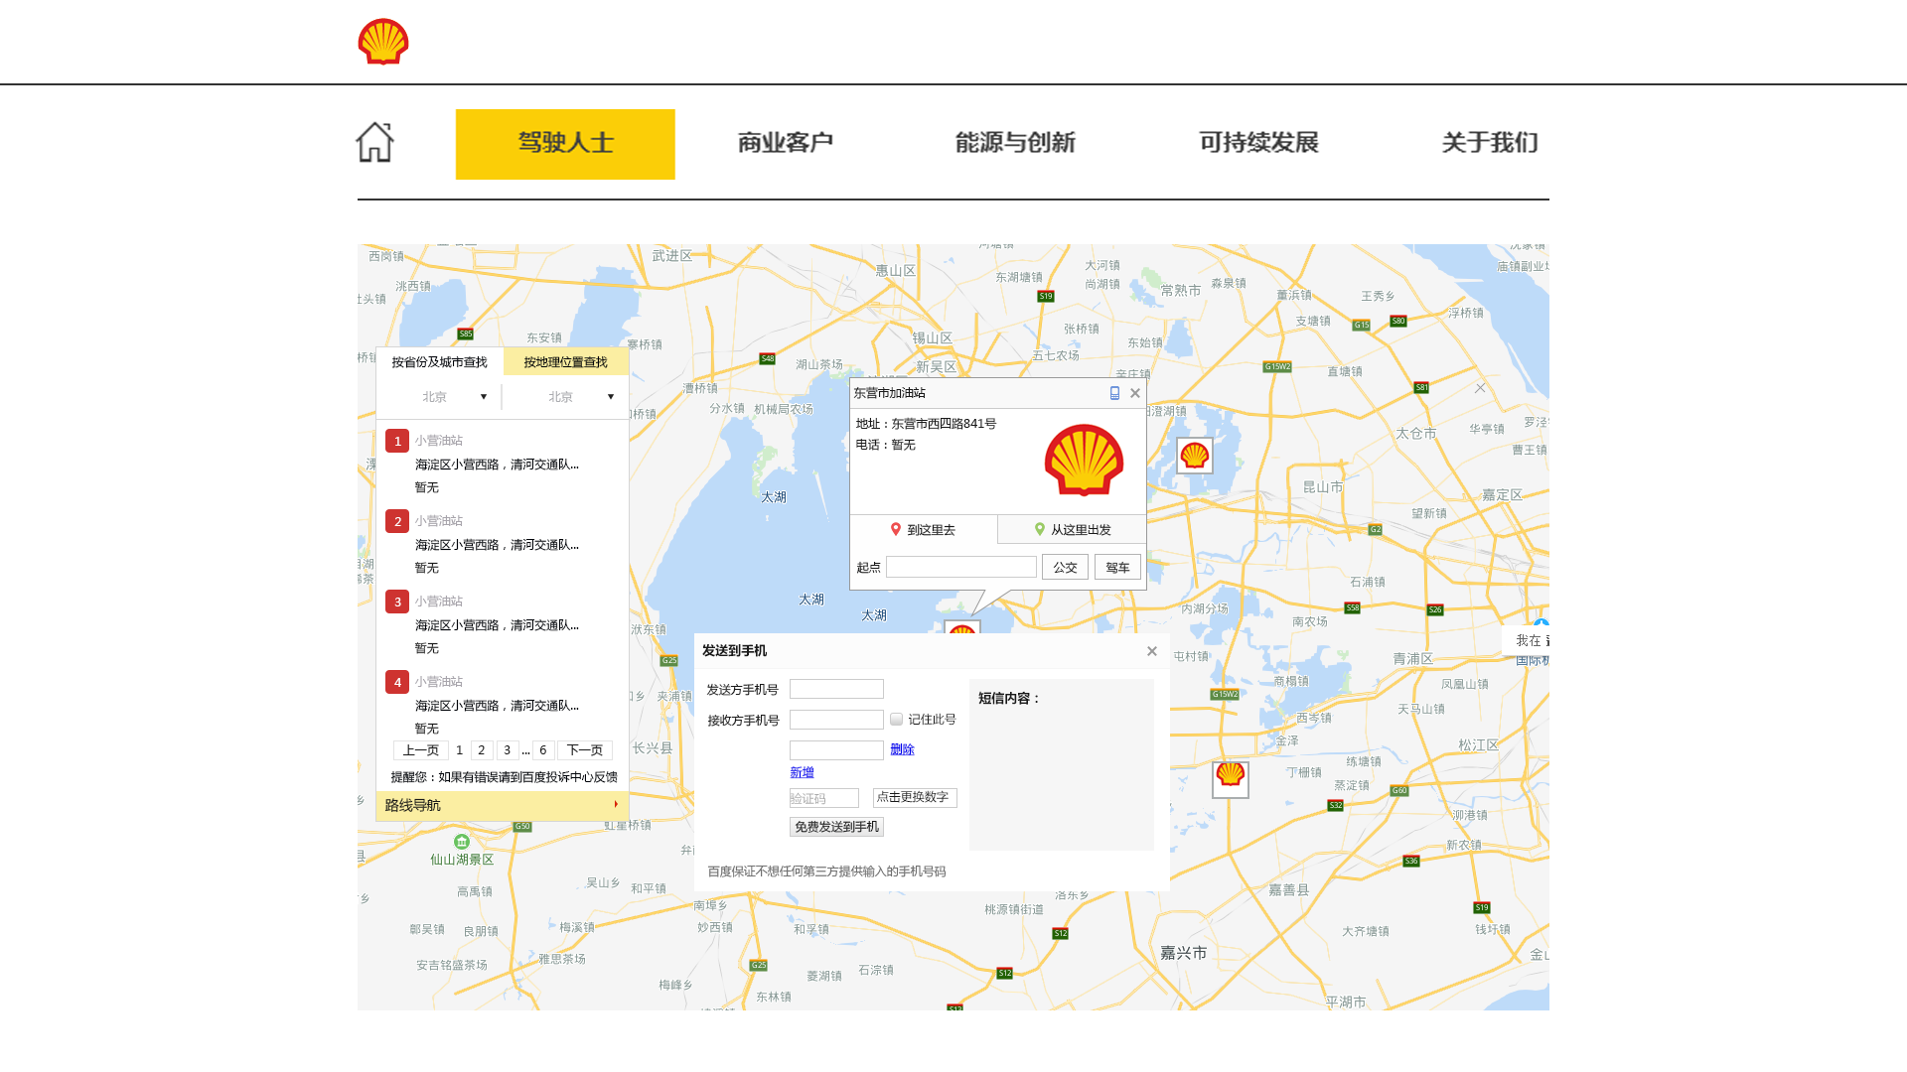Click the Shell logo in the header
1907x1072 pixels.
coord(383,42)
